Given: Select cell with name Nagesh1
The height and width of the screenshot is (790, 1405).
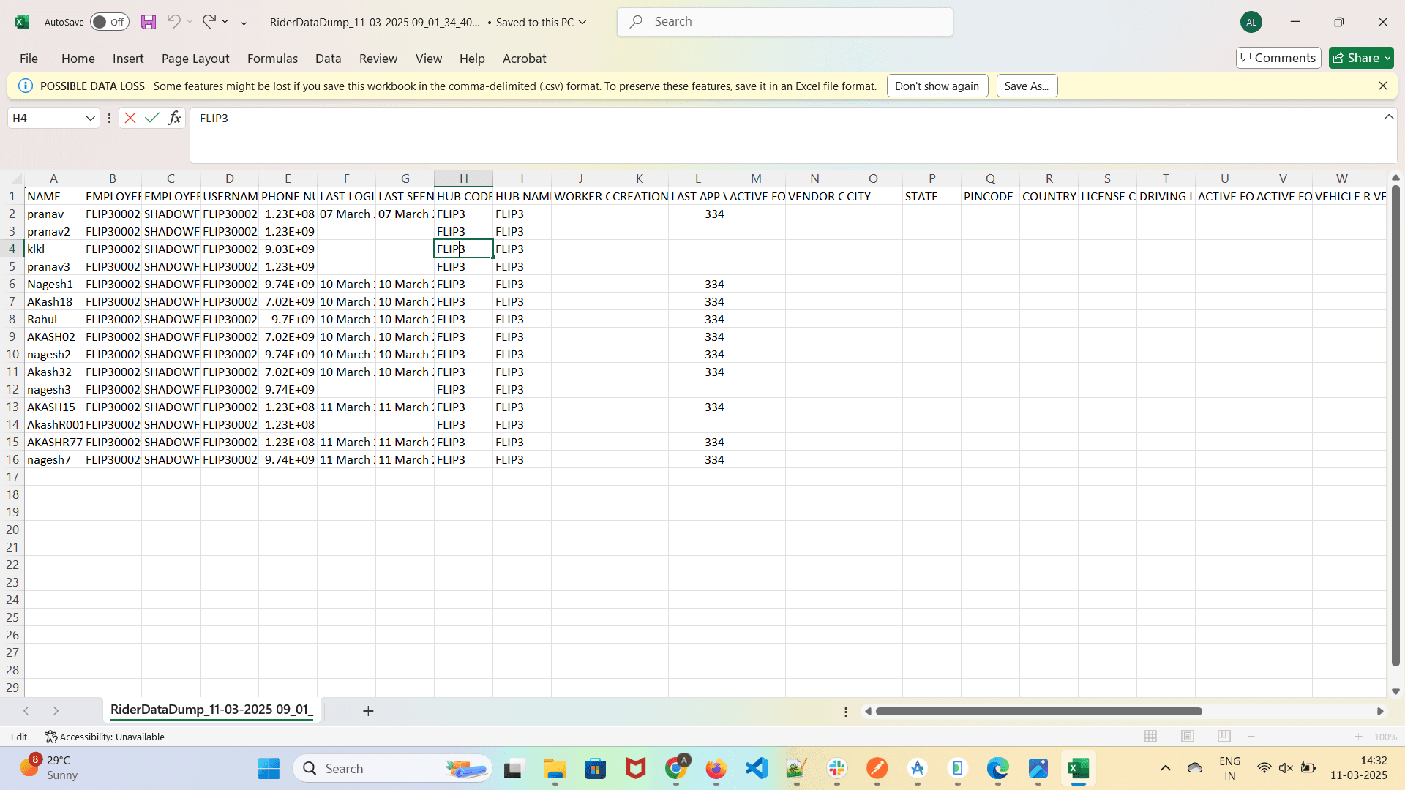Looking at the screenshot, I should 53,284.
